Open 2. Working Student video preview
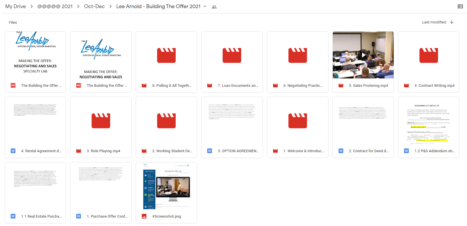The width and height of the screenshot is (467, 226). [x=166, y=120]
